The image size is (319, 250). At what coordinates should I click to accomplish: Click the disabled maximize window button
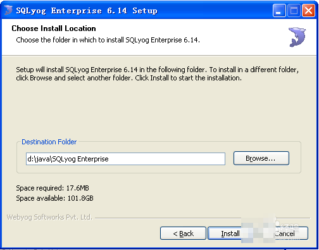point(294,11)
